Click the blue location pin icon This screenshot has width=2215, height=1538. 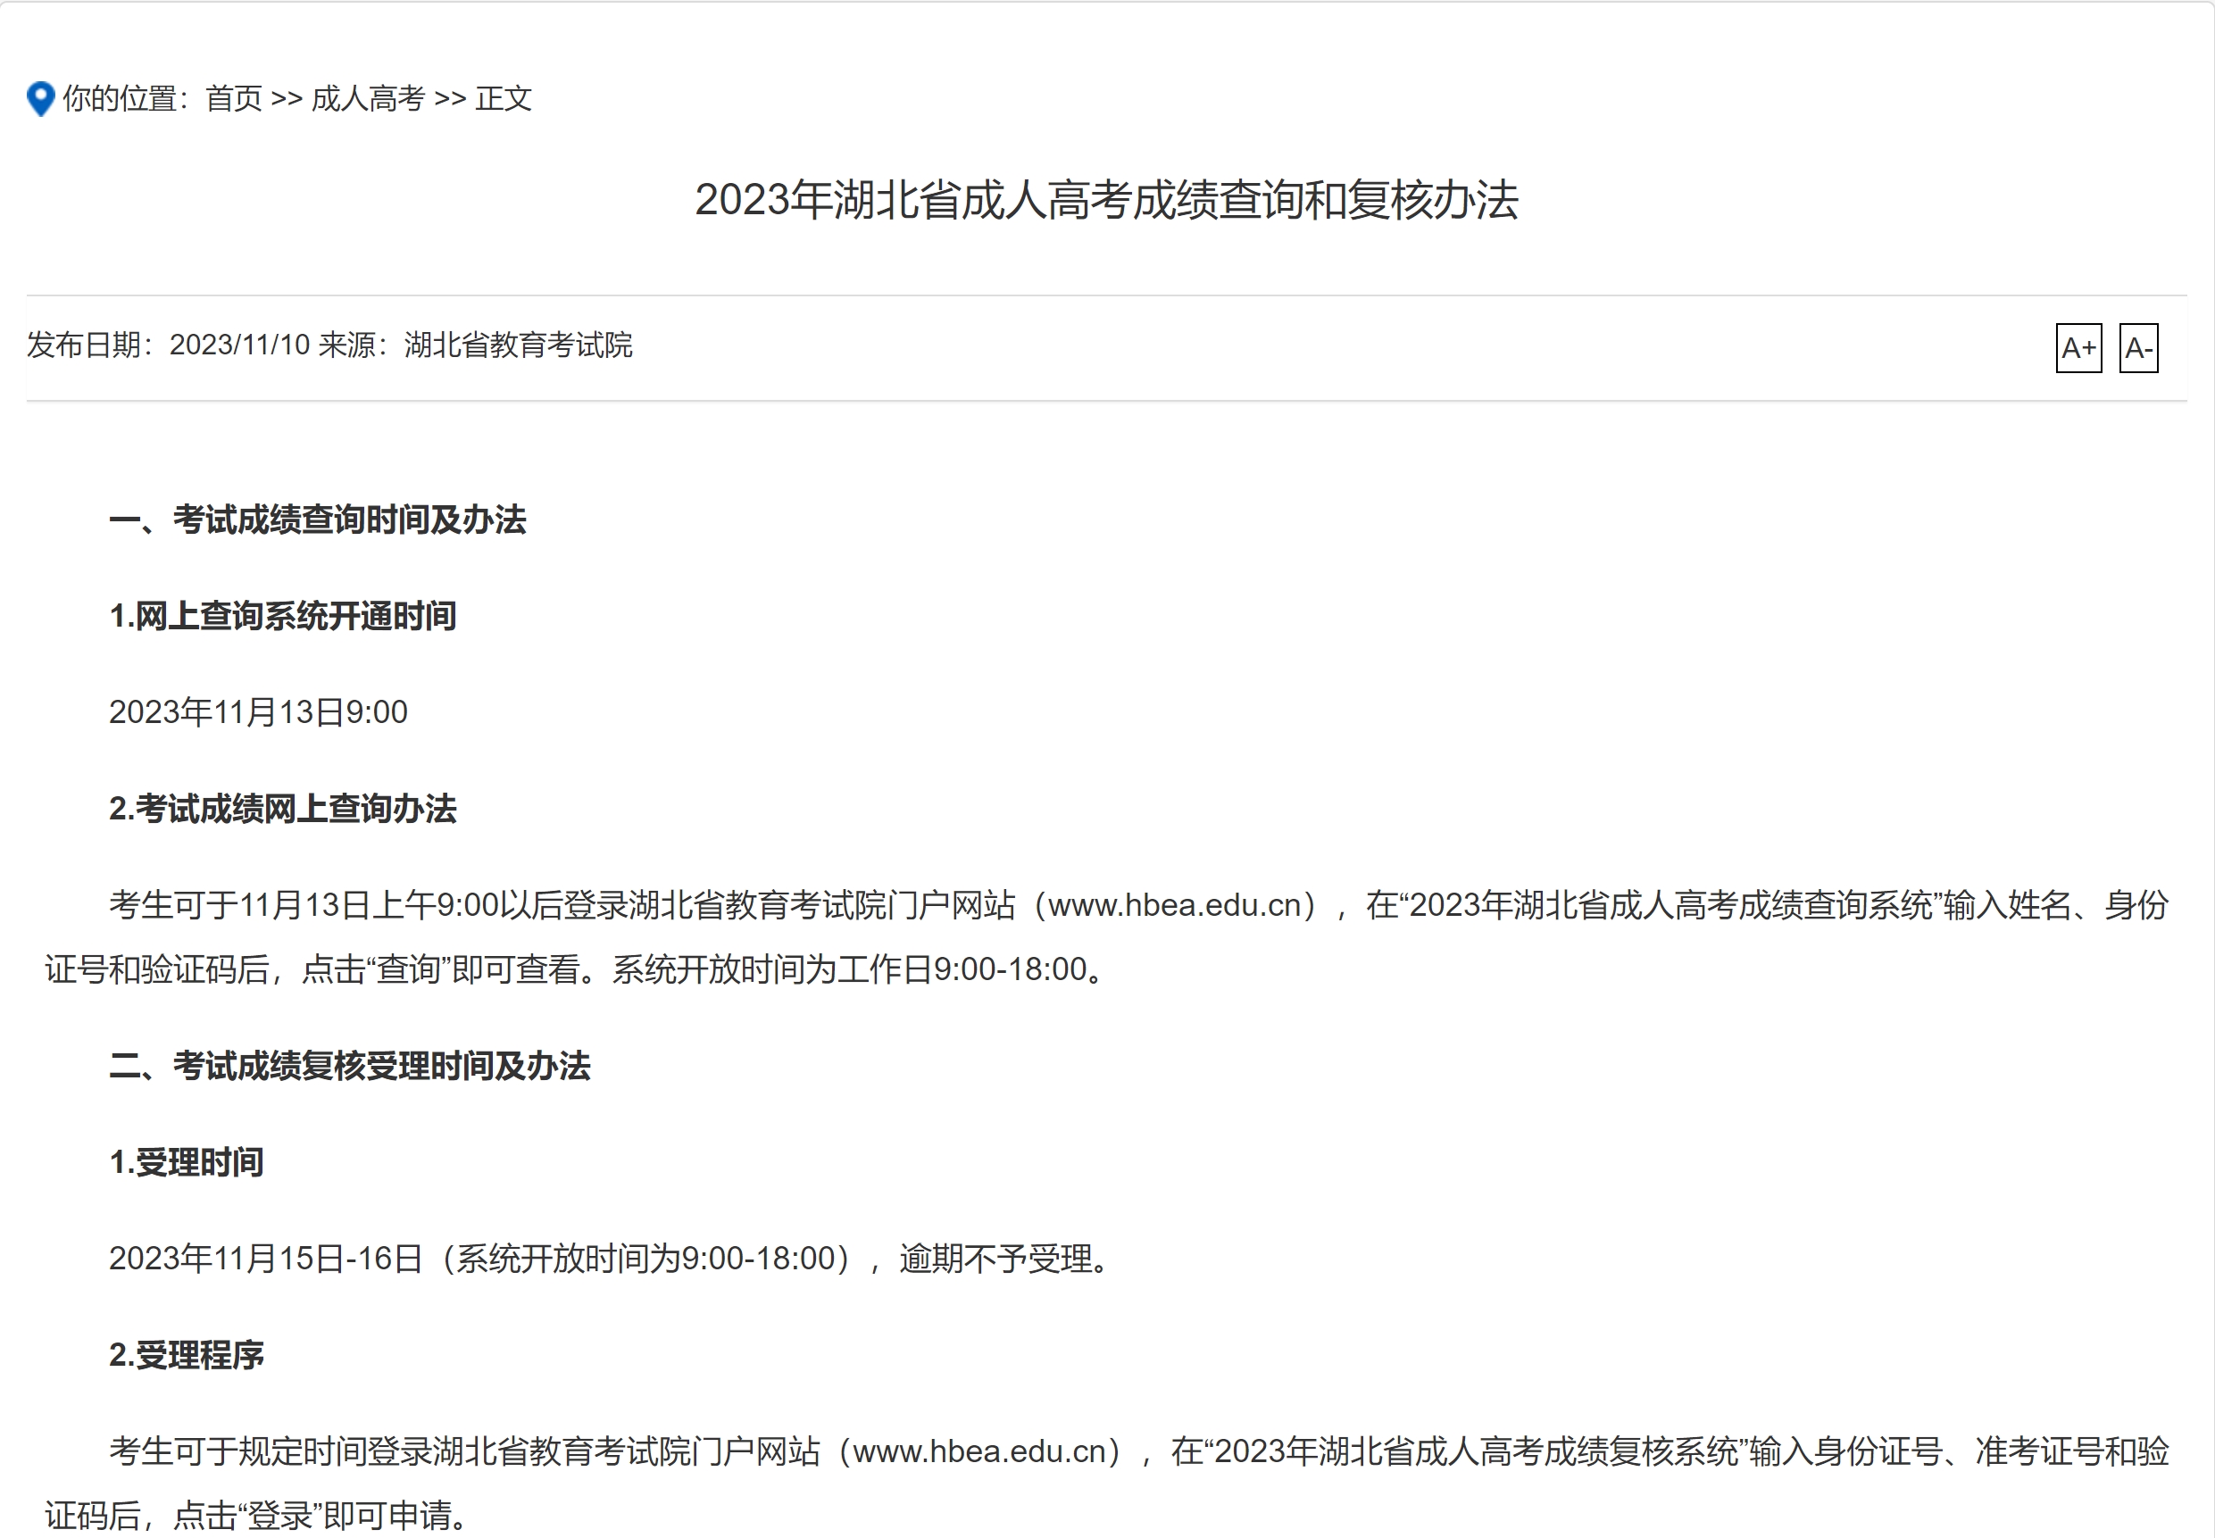(x=40, y=98)
